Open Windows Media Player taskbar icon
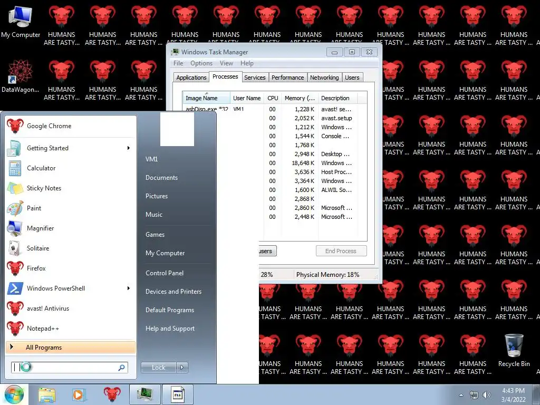Viewport: 540px width, 405px height. tap(79, 394)
